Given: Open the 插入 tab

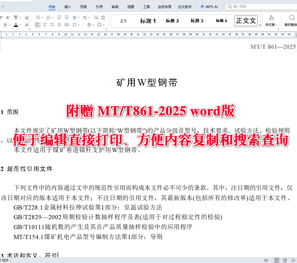Looking at the screenshot, I should coord(68,7).
